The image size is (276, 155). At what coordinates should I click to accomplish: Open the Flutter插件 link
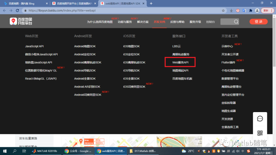click(228, 63)
